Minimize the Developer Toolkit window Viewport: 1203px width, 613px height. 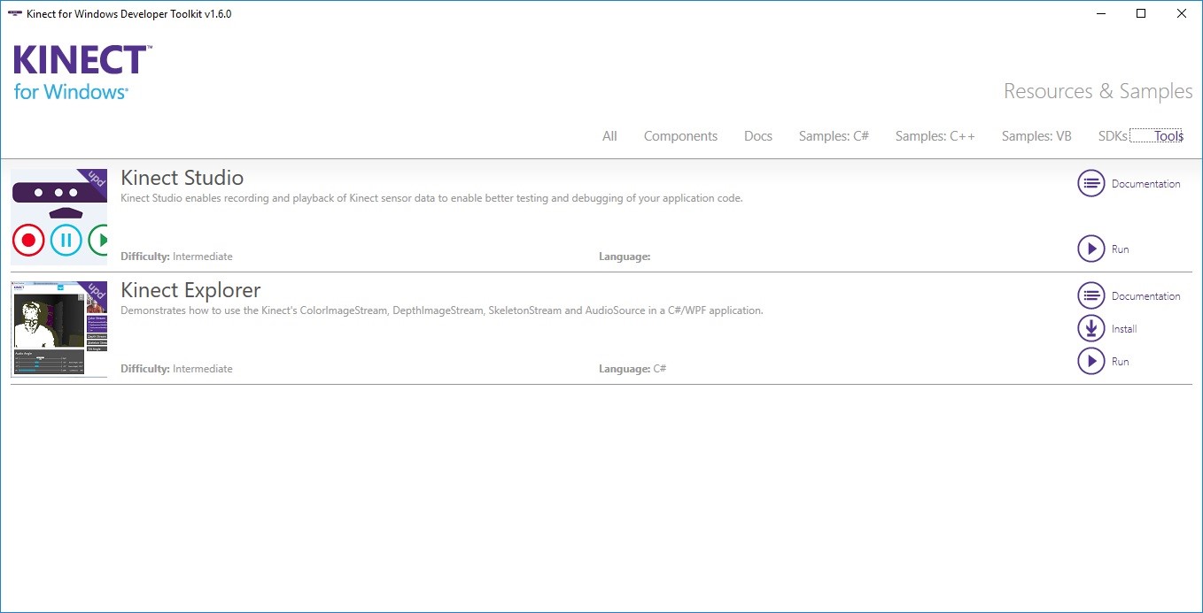(x=1101, y=13)
